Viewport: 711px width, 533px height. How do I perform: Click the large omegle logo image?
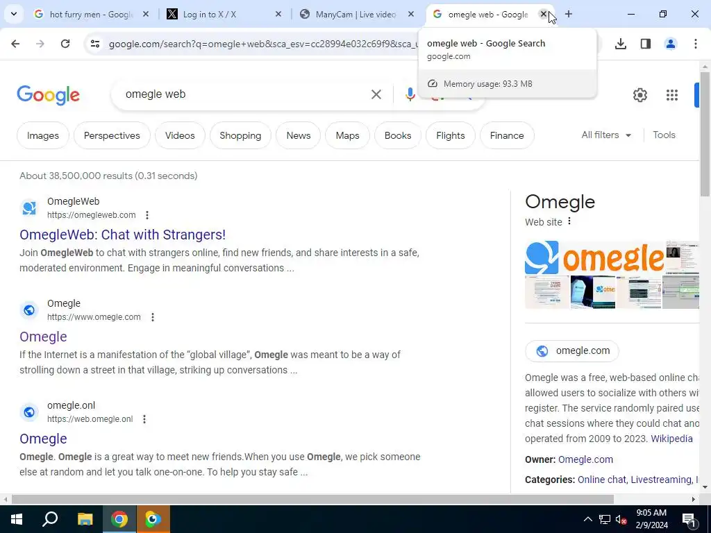pyautogui.click(x=594, y=257)
